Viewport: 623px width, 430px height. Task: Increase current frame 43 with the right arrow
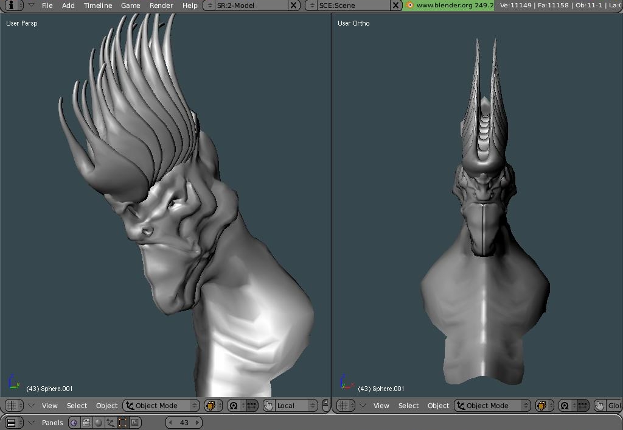click(x=198, y=423)
